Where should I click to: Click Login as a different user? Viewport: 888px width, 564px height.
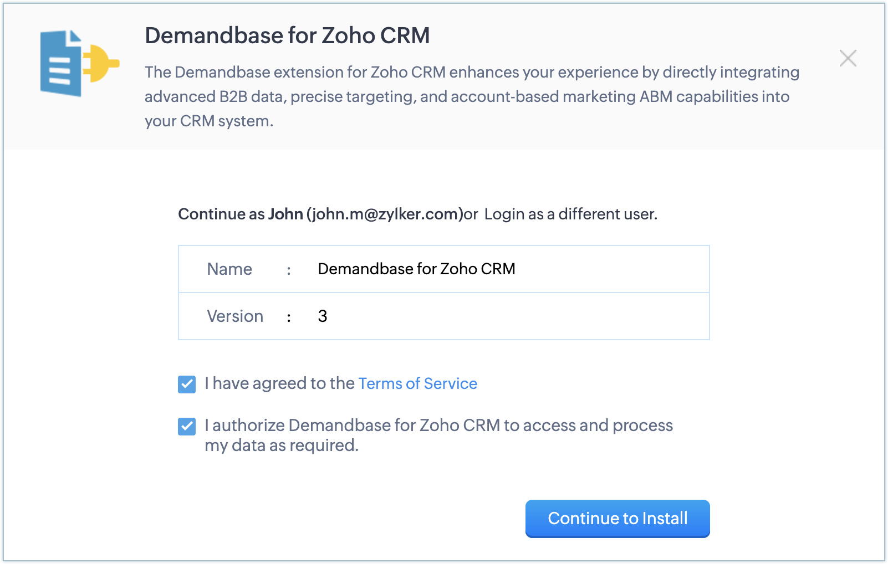[570, 214]
